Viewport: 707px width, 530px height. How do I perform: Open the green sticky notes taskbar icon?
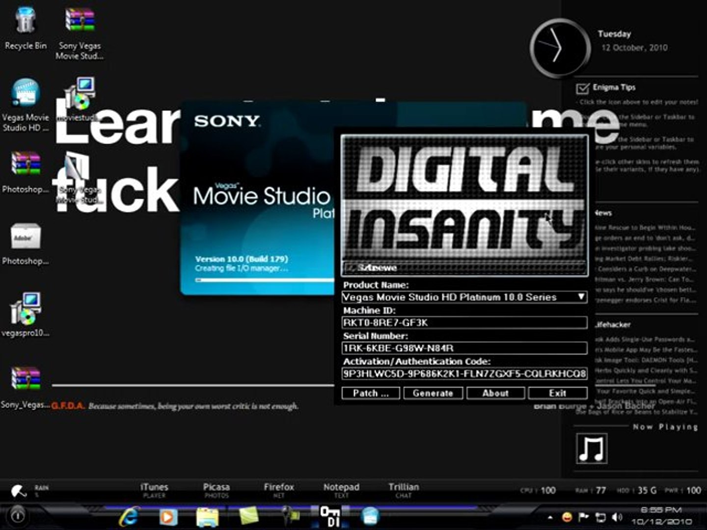[x=248, y=516]
